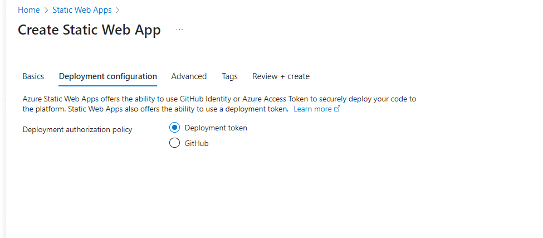The image size is (543, 238).
Task: Go to the Advanced tab
Action: tap(189, 76)
